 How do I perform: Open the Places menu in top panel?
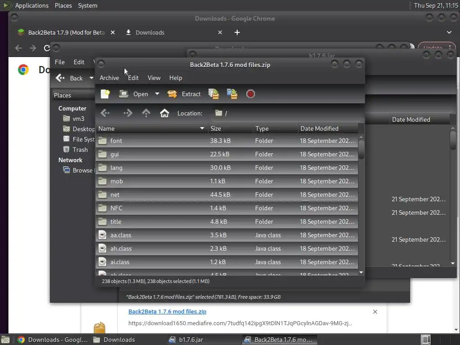coord(63,5)
